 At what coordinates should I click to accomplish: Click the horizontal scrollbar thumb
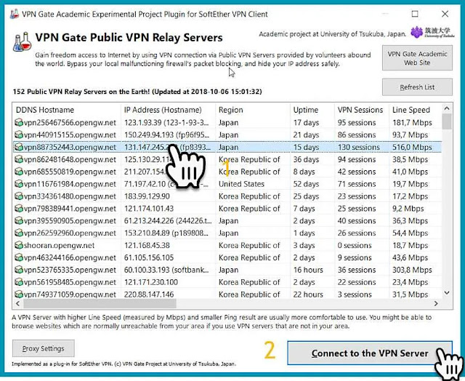coord(100,303)
